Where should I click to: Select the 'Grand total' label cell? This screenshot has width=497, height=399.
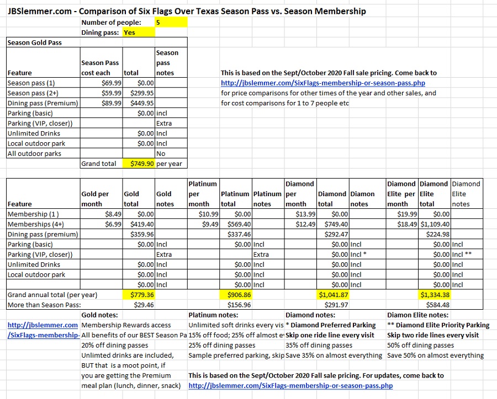102,164
